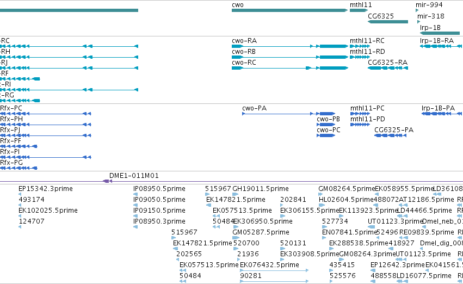Select the LD44466.5prime label
The image size is (463, 284).
click(424, 211)
